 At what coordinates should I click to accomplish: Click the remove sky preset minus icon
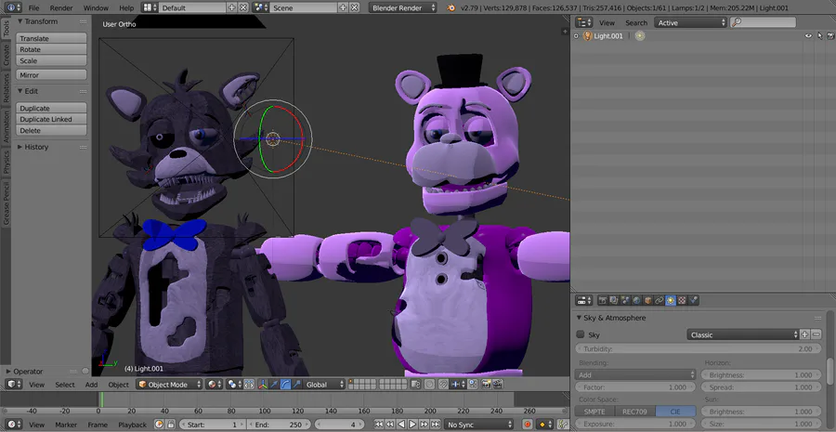click(x=816, y=335)
